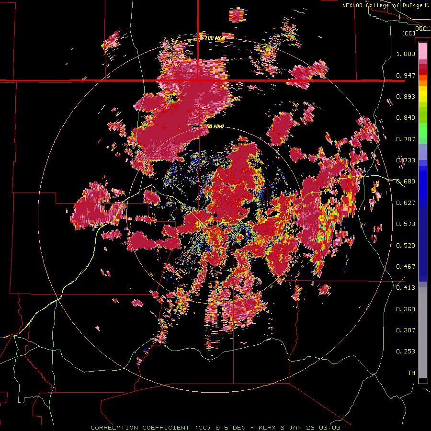Click the 0.253 scale value

click(x=406, y=352)
